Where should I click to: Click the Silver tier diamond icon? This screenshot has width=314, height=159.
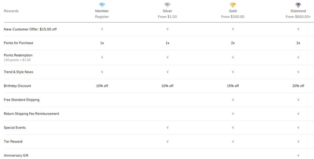(x=168, y=5)
